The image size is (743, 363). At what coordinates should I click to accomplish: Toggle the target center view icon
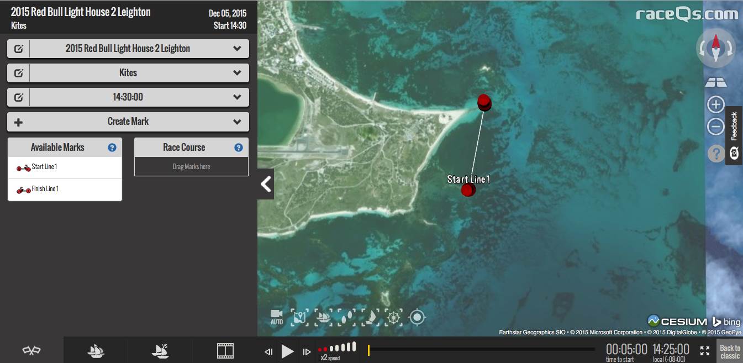tap(417, 317)
